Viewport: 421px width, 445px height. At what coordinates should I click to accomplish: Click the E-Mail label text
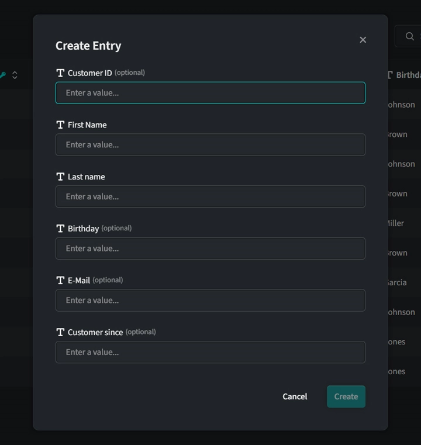pyautogui.click(x=79, y=281)
